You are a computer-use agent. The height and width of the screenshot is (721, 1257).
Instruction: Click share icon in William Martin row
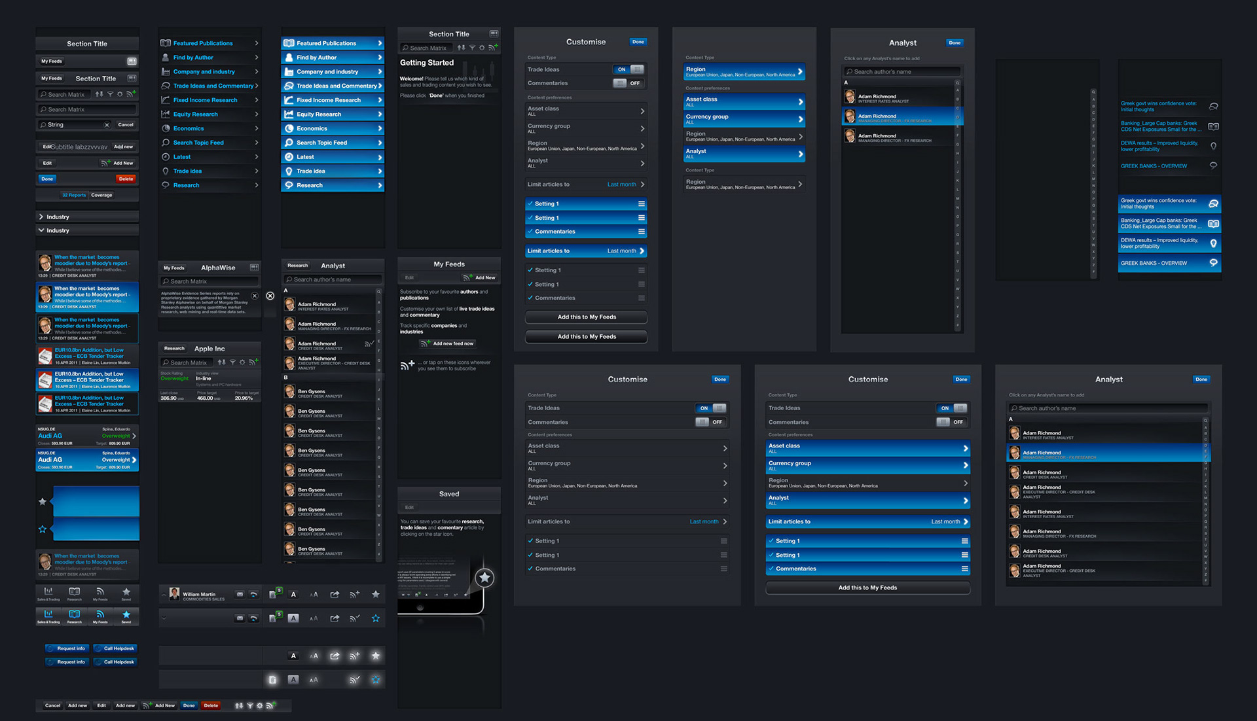[335, 594]
